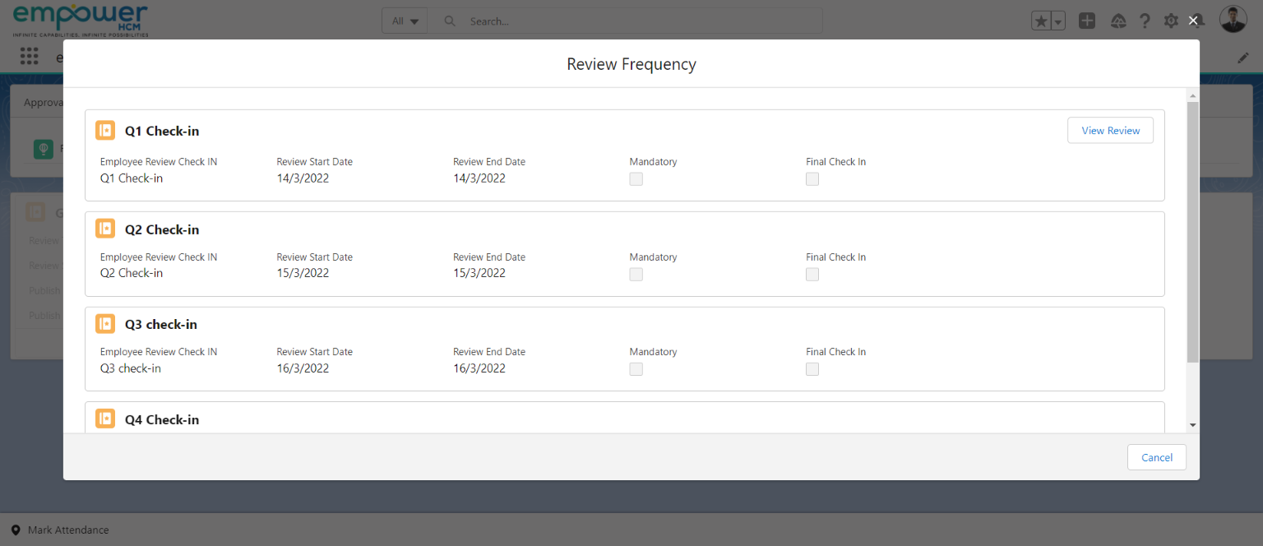Viewport: 1263px width, 546px height.
Task: Click the search magnifier icon
Action: click(449, 21)
